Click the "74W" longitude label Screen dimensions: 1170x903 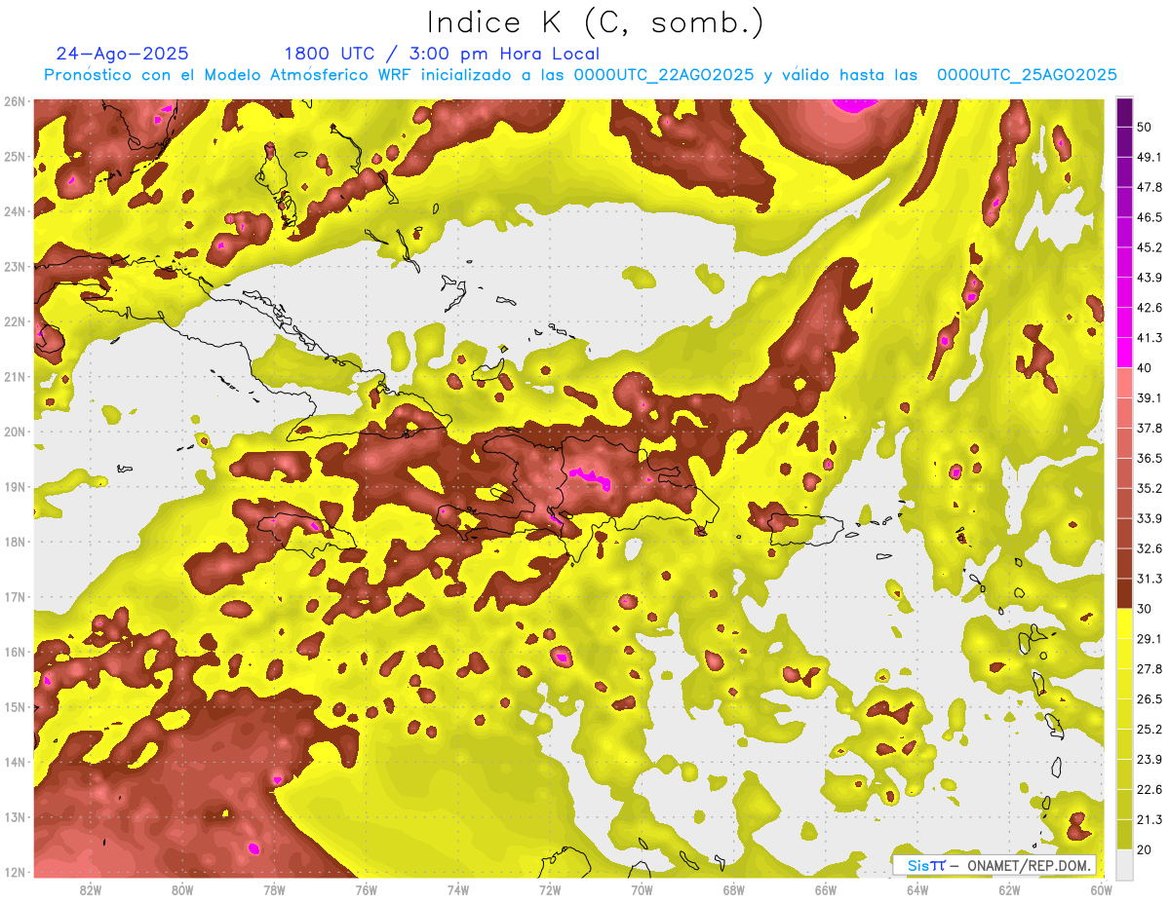(x=458, y=889)
